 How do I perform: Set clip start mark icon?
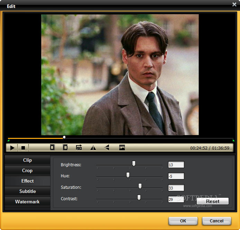[52, 148]
